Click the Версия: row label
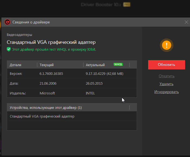190x157 pixels. [16, 74]
